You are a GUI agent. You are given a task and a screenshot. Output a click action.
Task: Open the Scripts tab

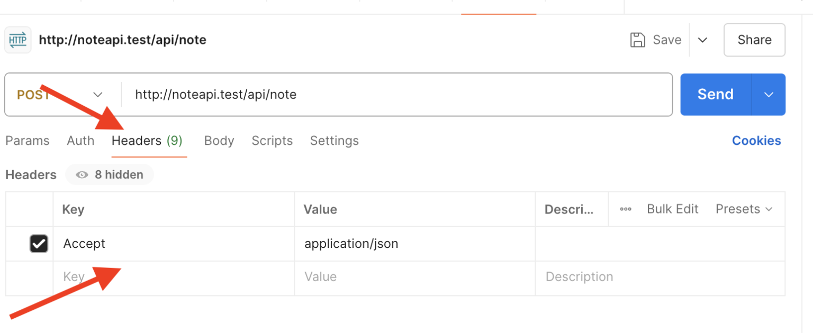point(272,141)
